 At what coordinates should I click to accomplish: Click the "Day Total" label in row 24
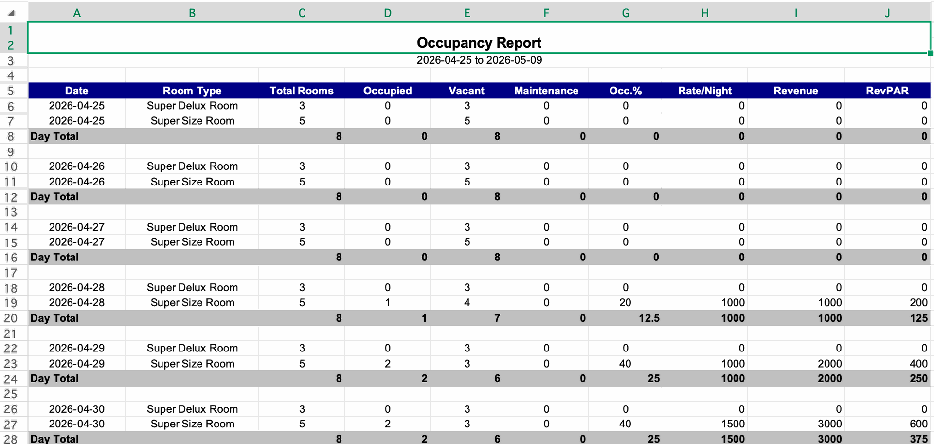coord(54,378)
